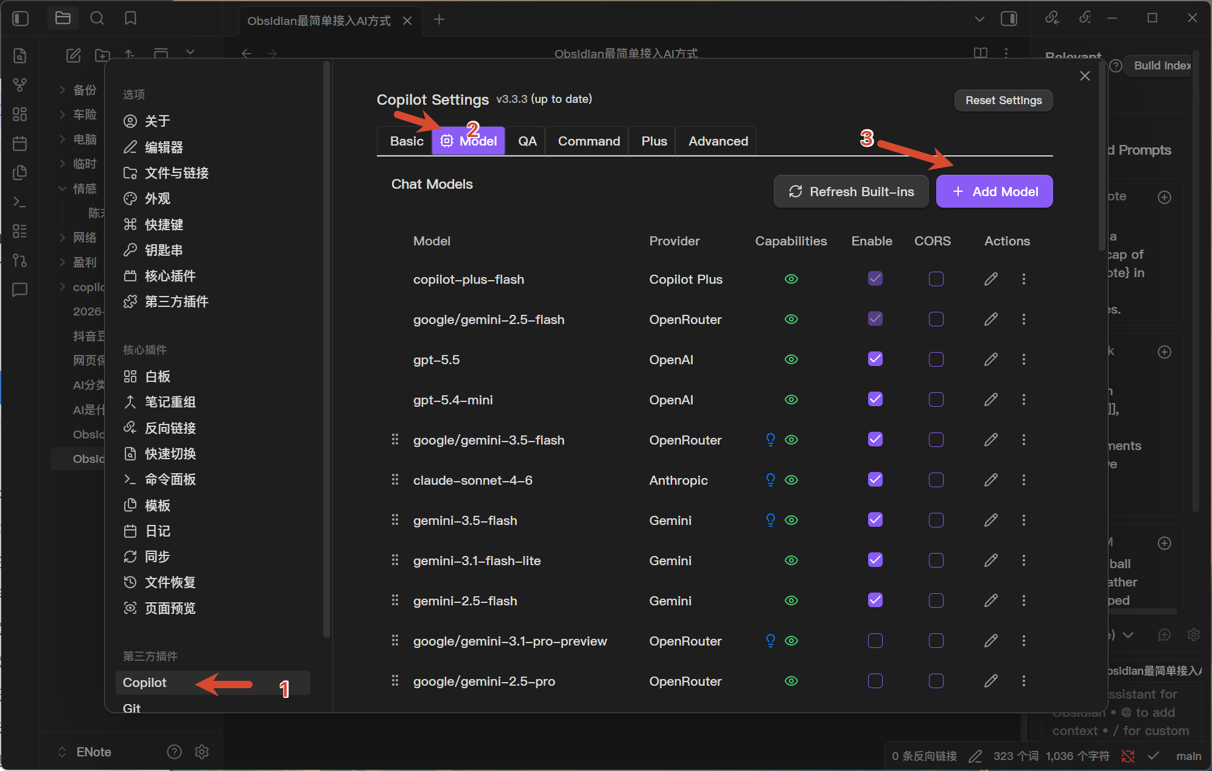This screenshot has height=771, width=1212.
Task: Expand the 备份 folder
Action: click(62, 90)
